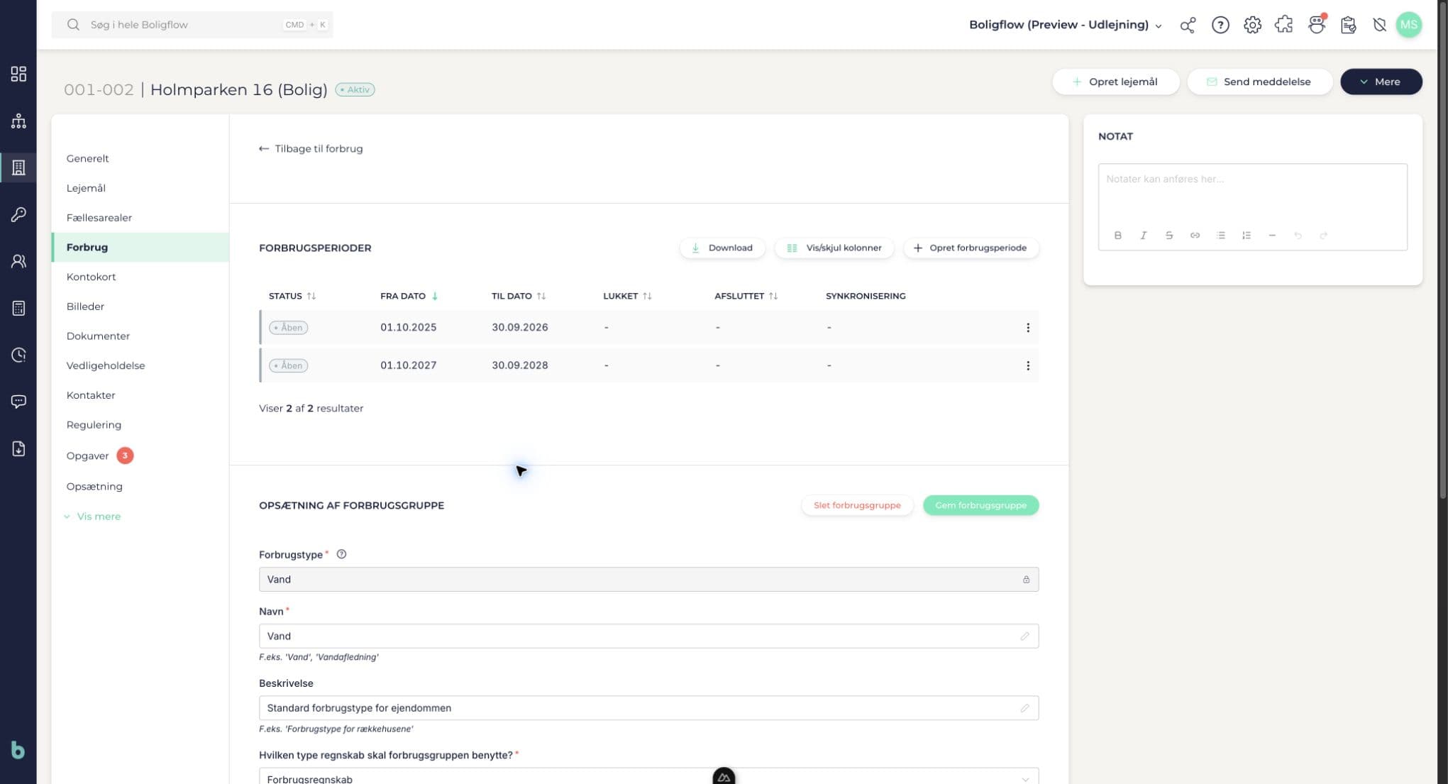Expand the Mere dropdown button
Image resolution: width=1448 pixels, height=784 pixels.
click(1381, 82)
